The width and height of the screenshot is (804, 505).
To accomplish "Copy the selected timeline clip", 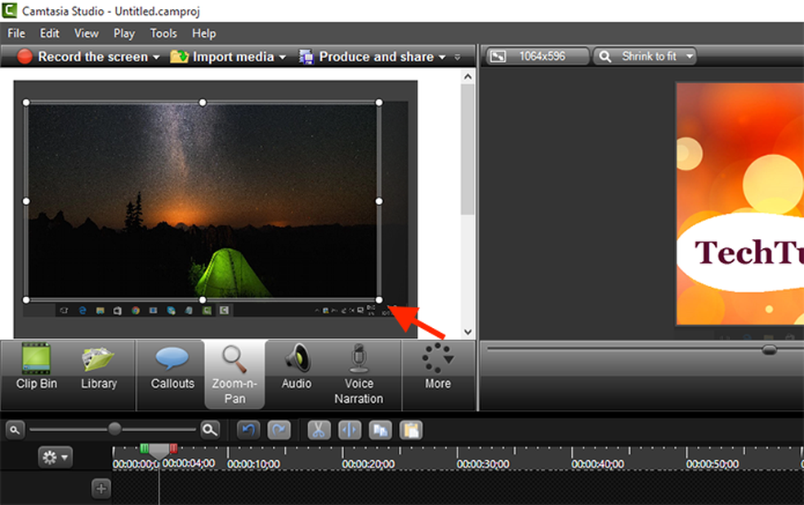I will pyautogui.click(x=380, y=429).
